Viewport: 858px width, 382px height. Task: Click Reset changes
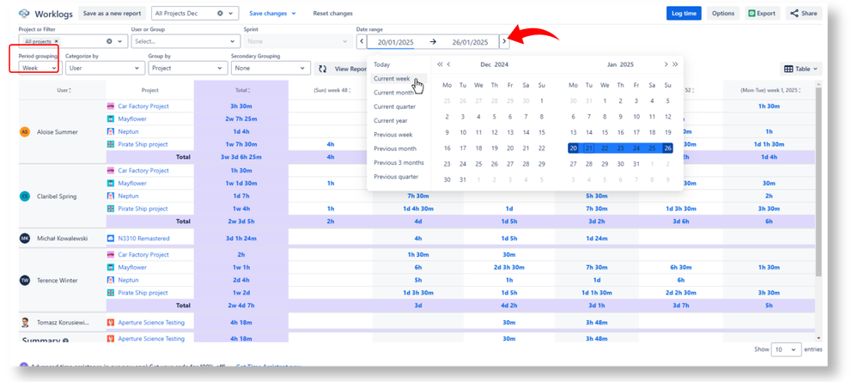(x=332, y=13)
